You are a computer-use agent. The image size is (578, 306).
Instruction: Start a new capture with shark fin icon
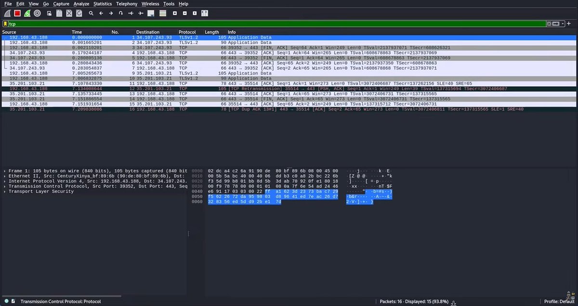coord(7,13)
